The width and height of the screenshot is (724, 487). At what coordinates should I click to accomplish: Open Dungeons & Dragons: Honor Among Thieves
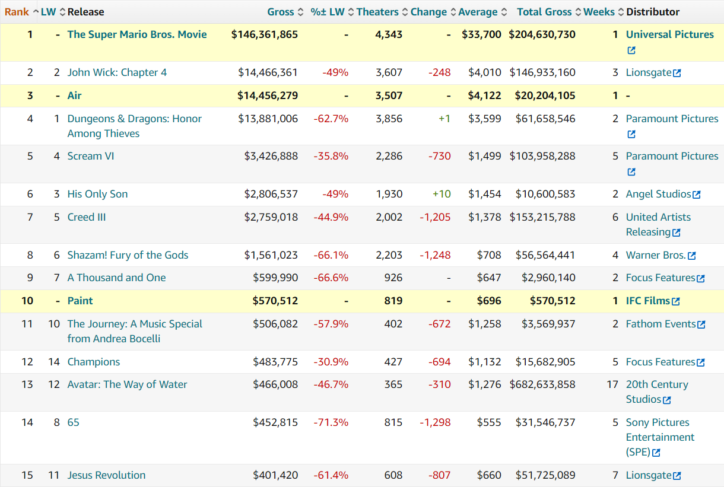(135, 126)
